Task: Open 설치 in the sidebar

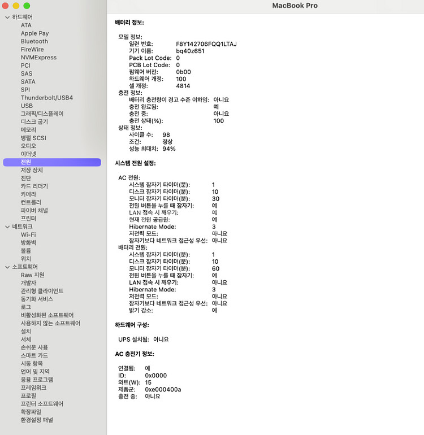Action: click(x=26, y=331)
